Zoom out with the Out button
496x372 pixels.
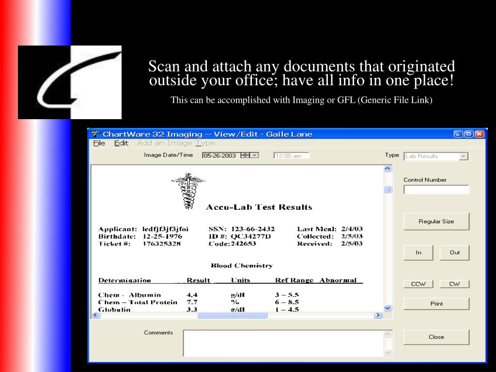pos(454,252)
